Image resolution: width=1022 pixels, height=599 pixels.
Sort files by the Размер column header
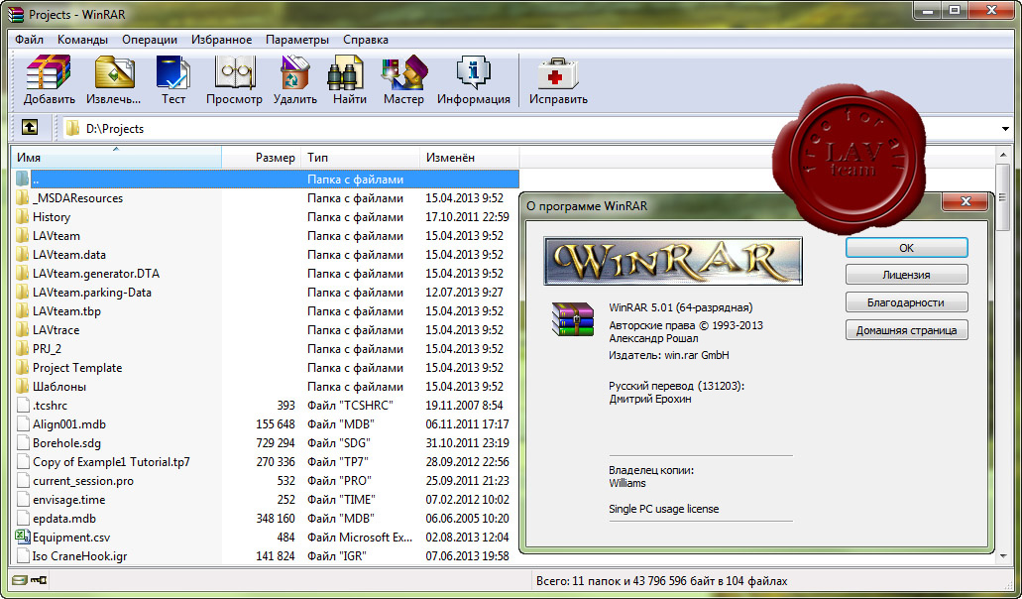pos(262,157)
